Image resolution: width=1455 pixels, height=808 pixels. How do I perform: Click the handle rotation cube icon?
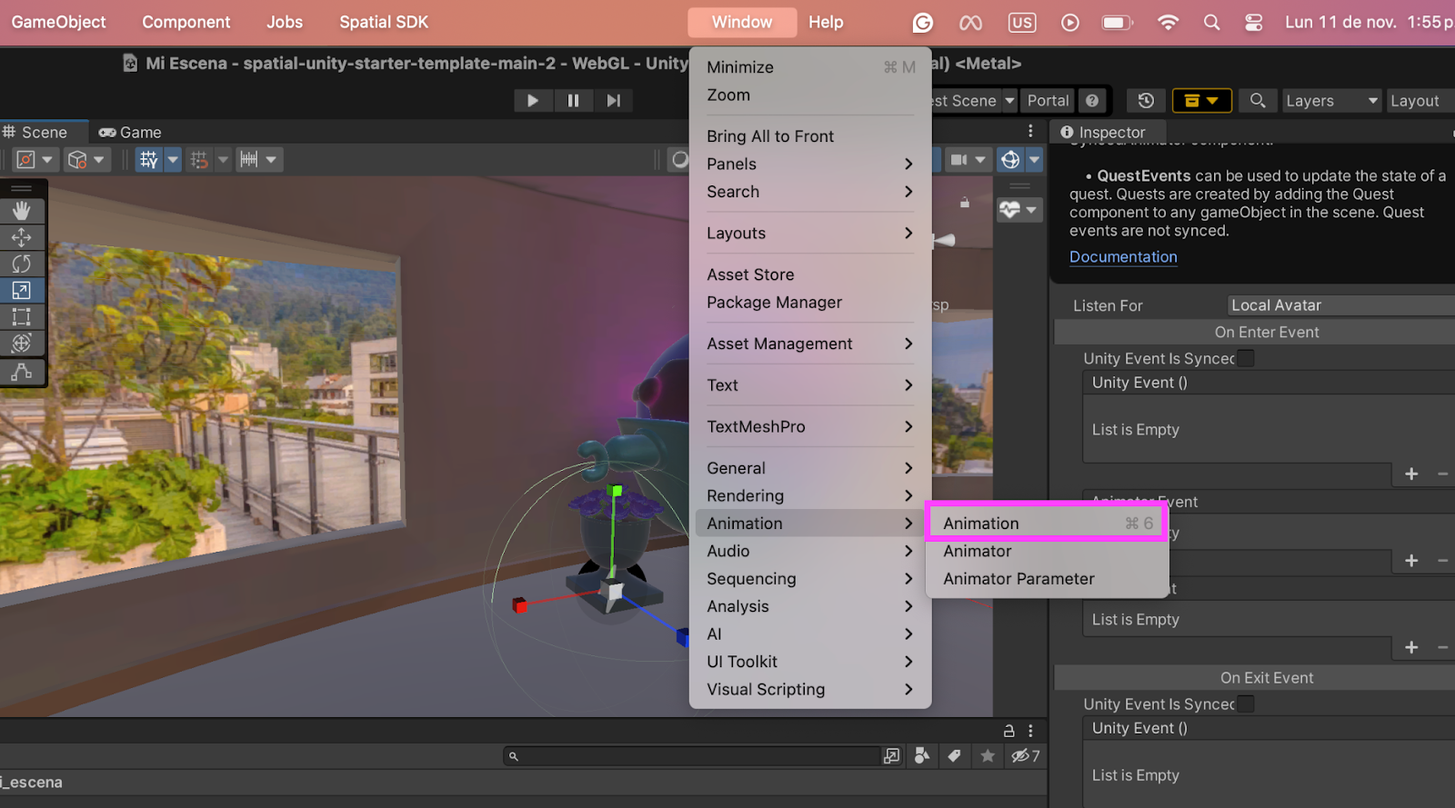[77, 160]
